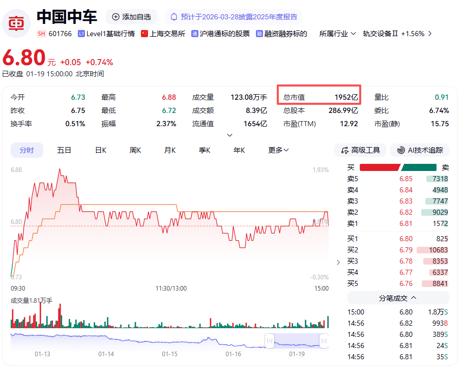Open AI技术追踪 tracking
465x374 pixels.
click(420, 150)
